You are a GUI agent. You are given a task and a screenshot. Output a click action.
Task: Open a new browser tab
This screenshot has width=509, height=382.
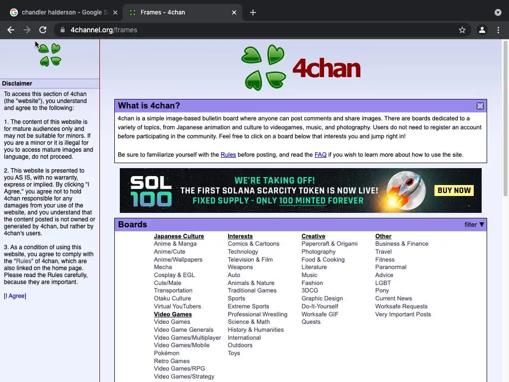[x=253, y=12]
